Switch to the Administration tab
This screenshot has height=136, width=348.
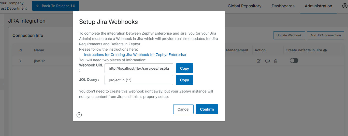click(x=318, y=6)
